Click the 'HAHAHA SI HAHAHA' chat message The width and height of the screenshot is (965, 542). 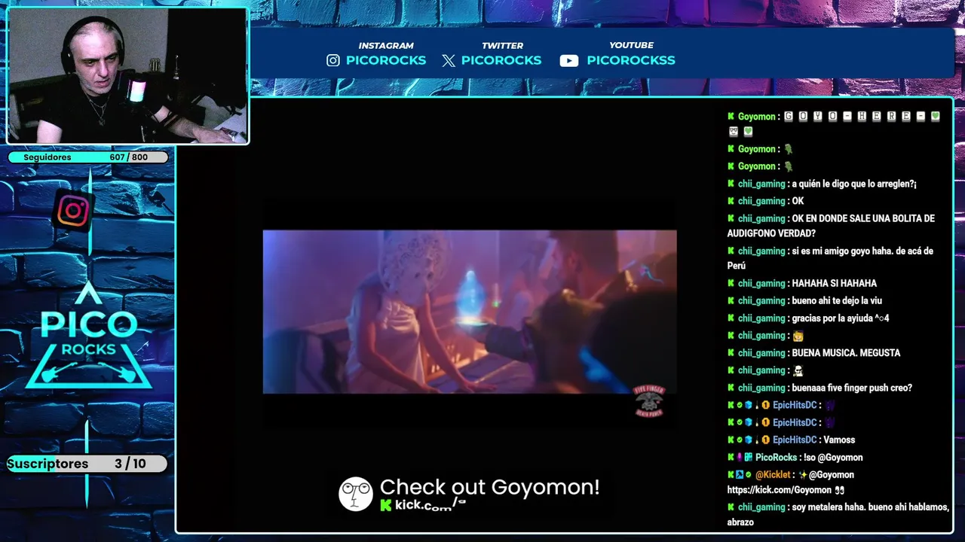pyautogui.click(x=834, y=284)
